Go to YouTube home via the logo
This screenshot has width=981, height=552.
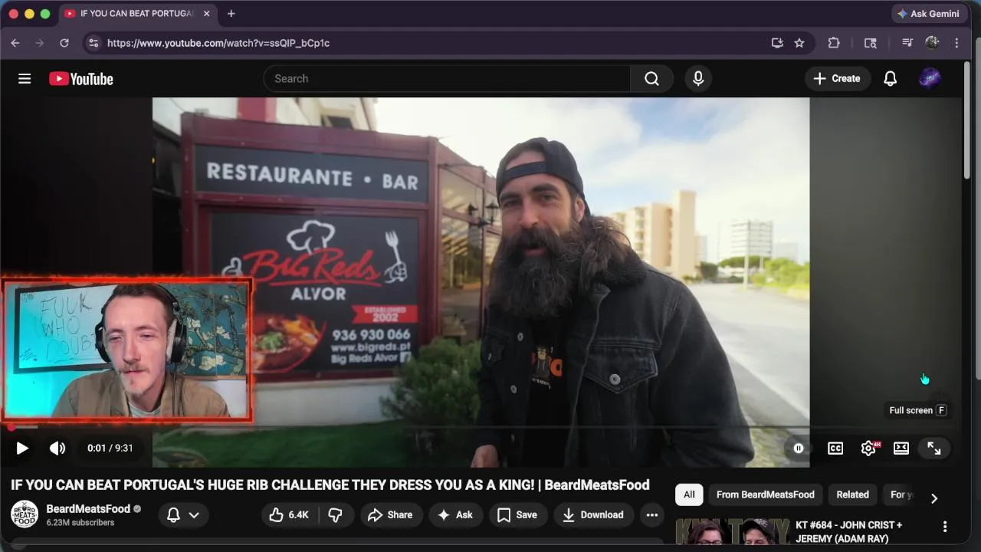[x=81, y=78]
